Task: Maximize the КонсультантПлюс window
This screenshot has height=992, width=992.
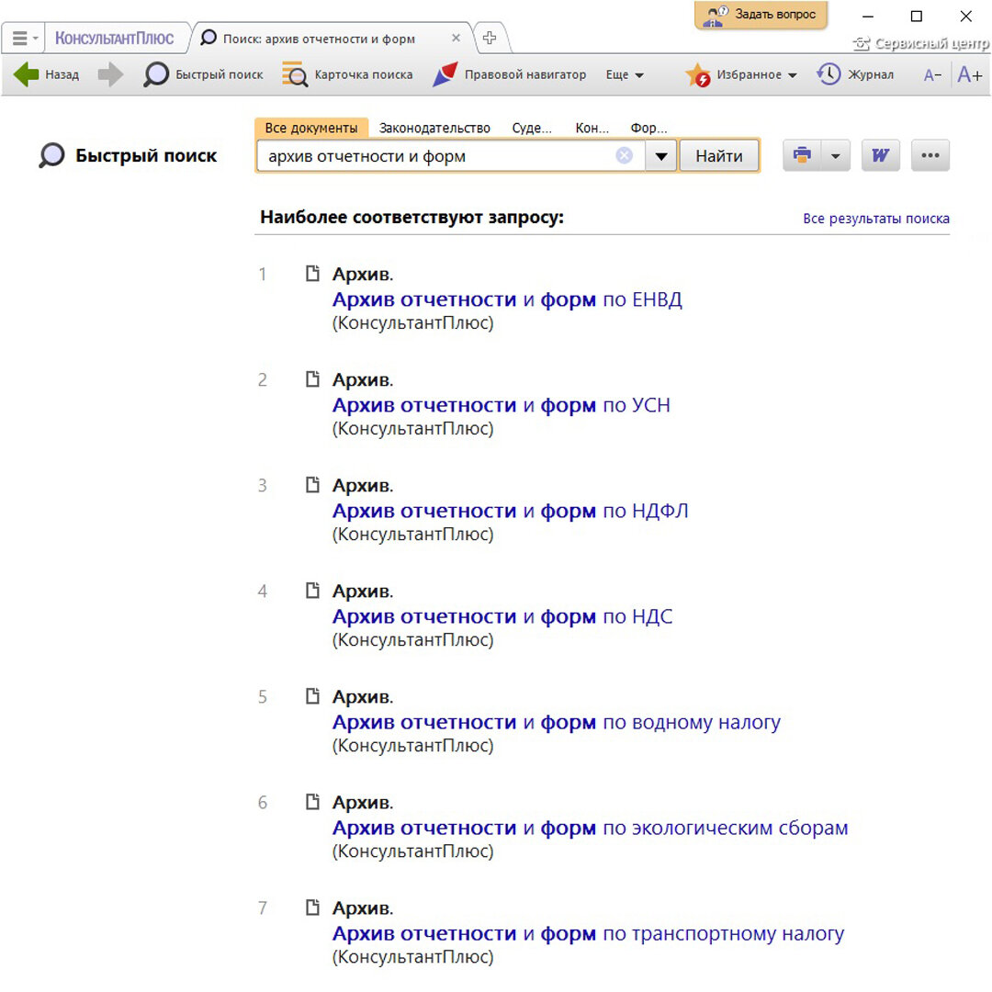Action: 916,17
